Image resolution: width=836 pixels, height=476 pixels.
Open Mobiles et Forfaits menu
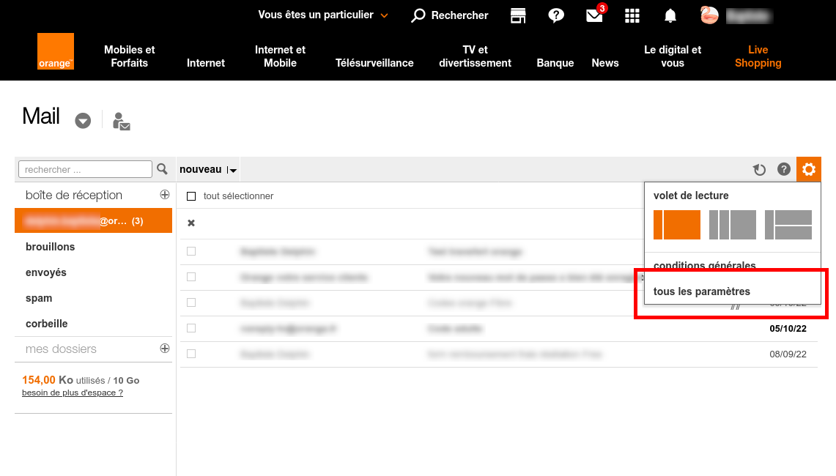(130, 56)
